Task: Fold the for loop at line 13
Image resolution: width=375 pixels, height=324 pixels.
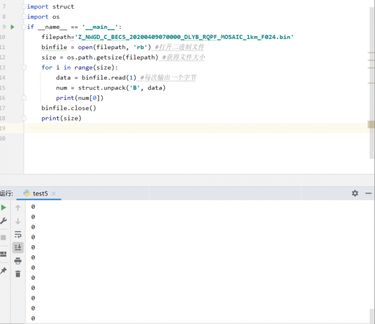Action: pyautogui.click(x=24, y=67)
